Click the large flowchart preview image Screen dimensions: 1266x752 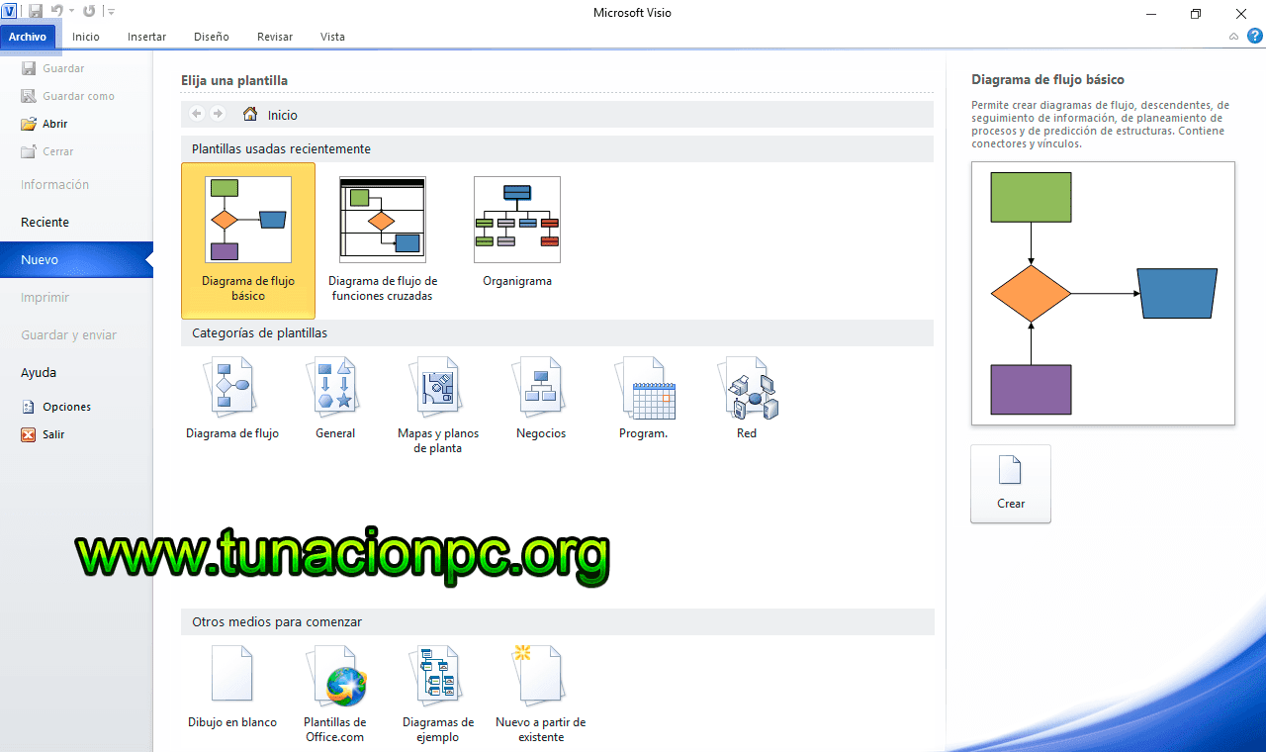[1103, 294]
